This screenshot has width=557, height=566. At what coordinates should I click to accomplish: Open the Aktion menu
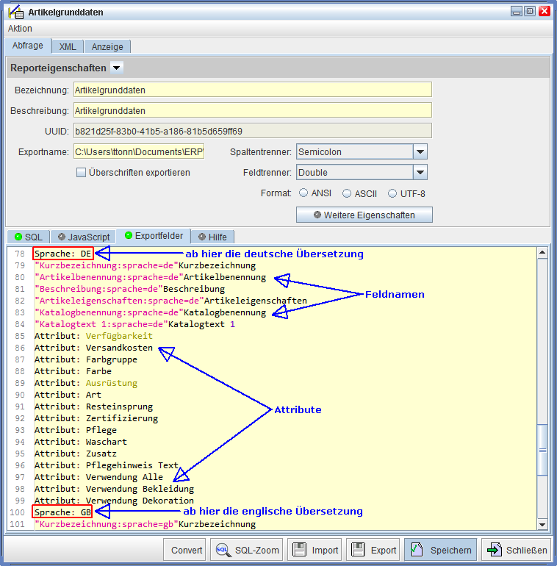coord(20,29)
